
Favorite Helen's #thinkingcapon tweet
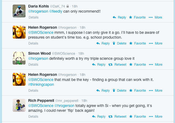click(137, 91)
